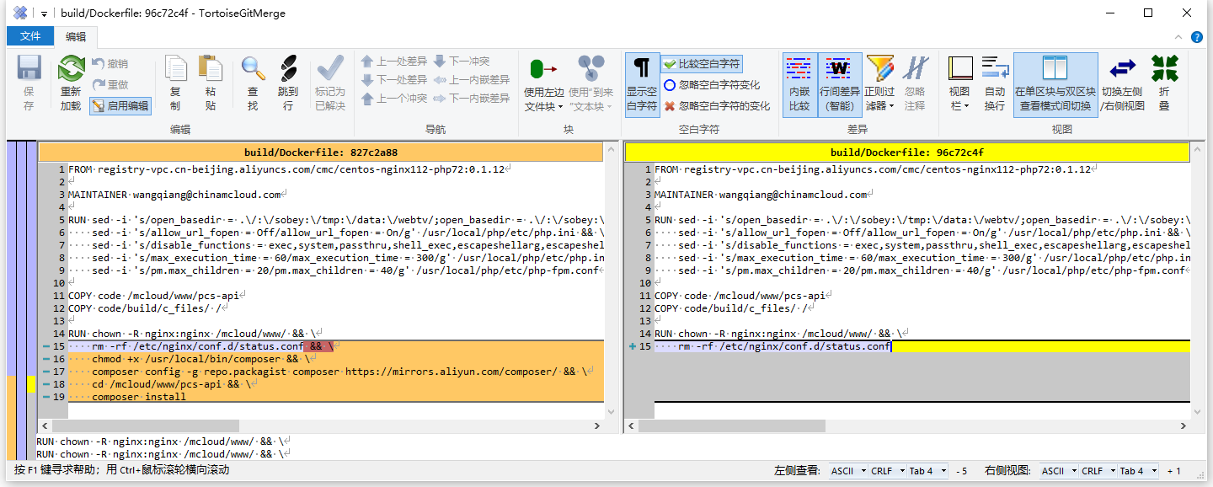
Task: Click Next difference (下一处差异) button
Action: tap(394, 80)
